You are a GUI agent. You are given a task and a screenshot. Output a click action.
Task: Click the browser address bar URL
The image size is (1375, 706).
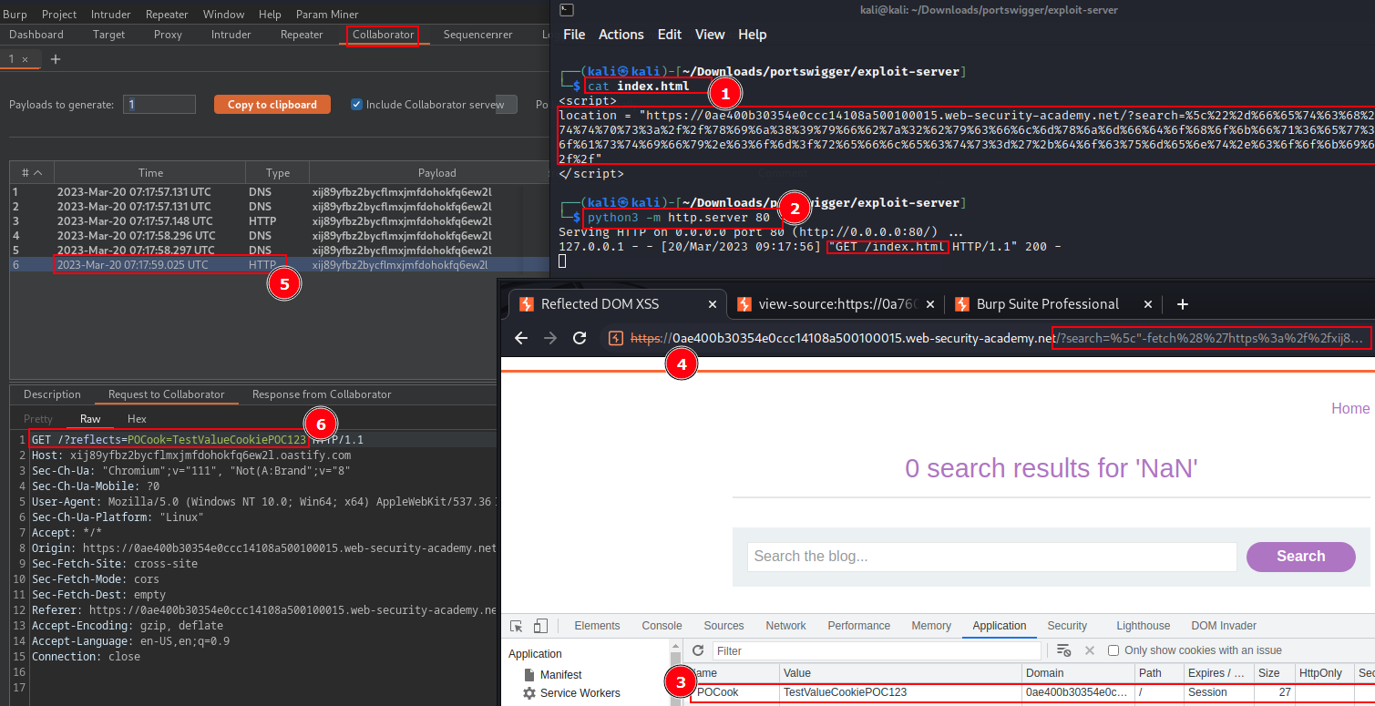pyautogui.click(x=998, y=338)
